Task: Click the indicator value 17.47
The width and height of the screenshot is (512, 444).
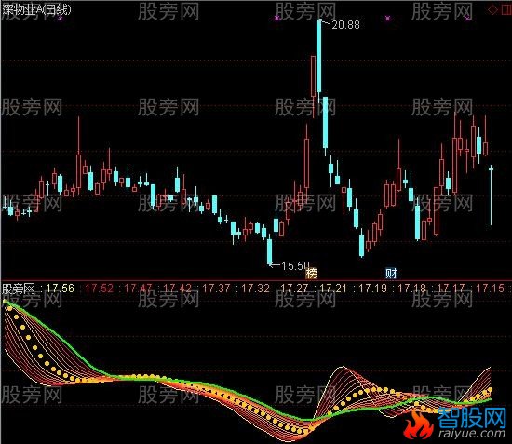Action: [138, 289]
